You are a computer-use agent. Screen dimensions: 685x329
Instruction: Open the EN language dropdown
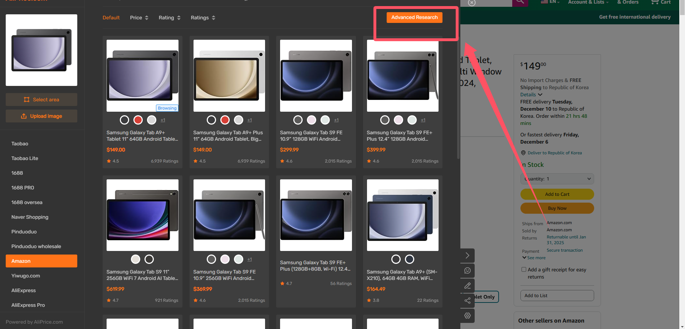point(550,2)
